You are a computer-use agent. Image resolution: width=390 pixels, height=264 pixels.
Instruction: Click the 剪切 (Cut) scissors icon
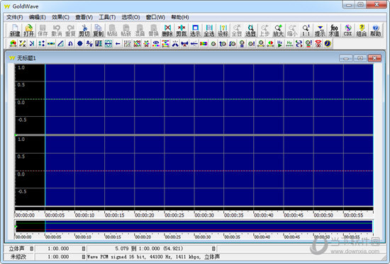click(84, 30)
